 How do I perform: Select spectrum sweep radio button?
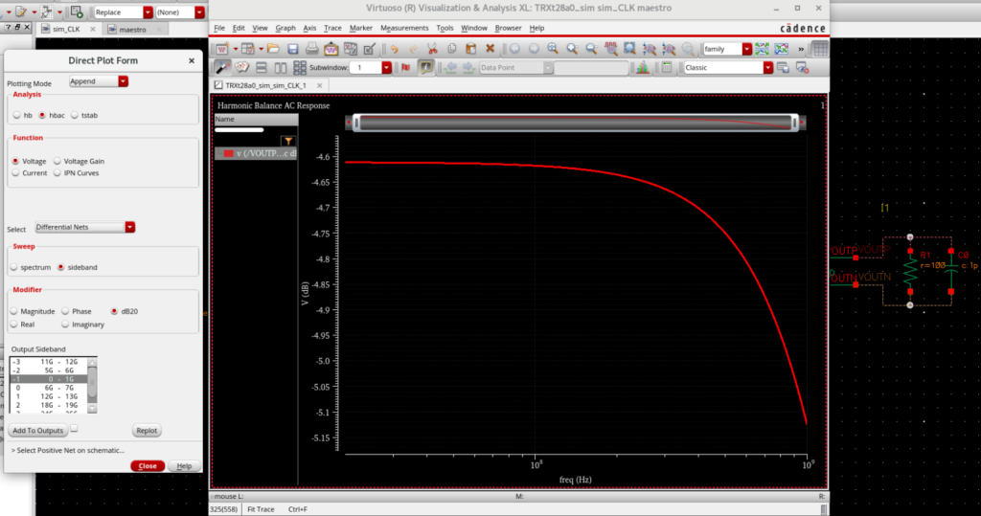(x=13, y=267)
